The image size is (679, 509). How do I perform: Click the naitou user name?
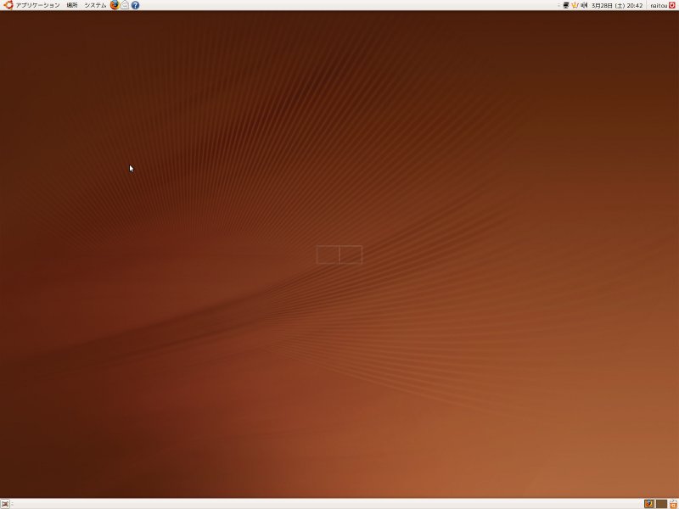659,6
